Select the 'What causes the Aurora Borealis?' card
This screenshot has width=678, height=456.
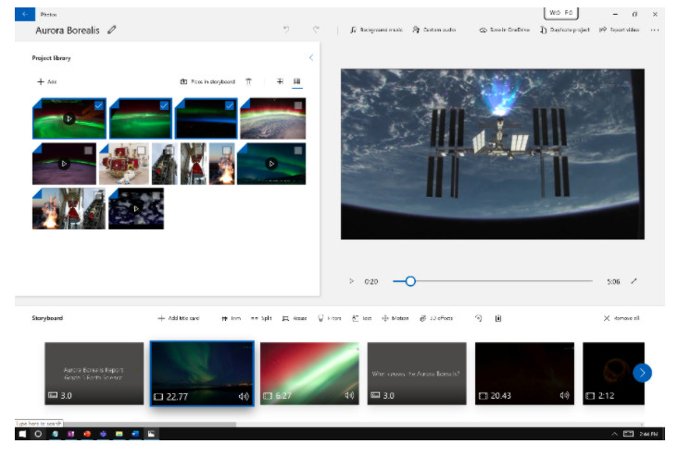tap(417, 374)
